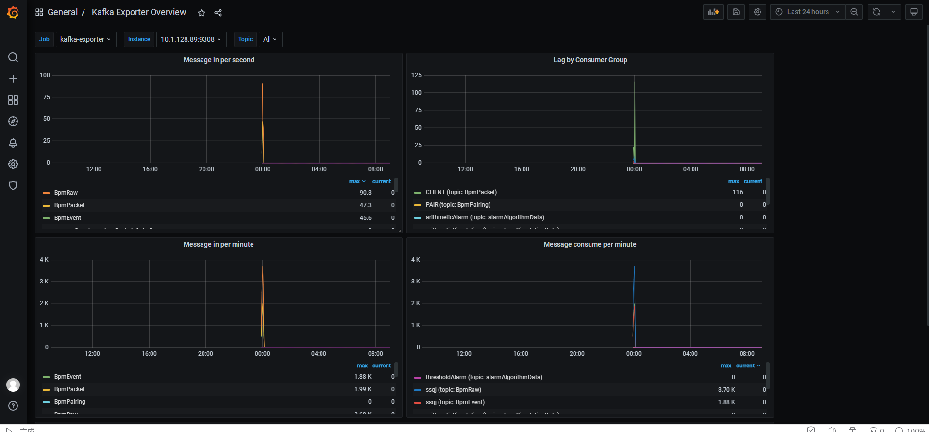Click the Kafka Exporter Overview breadcrumb title

(139, 12)
